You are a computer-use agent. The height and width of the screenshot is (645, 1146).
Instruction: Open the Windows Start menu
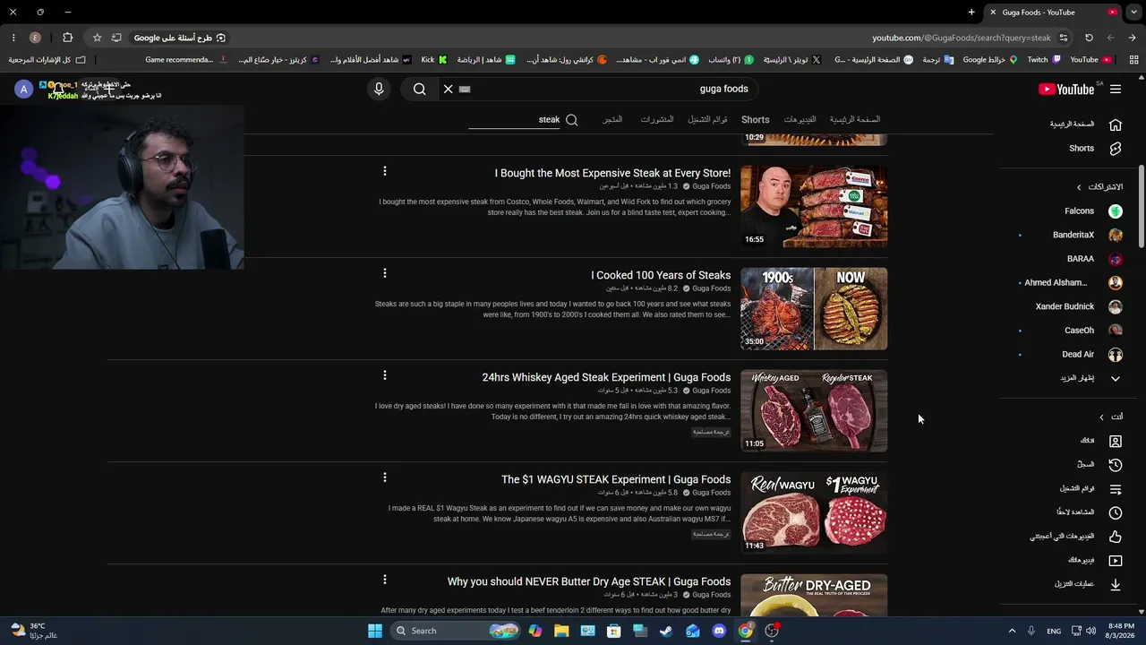(375, 631)
